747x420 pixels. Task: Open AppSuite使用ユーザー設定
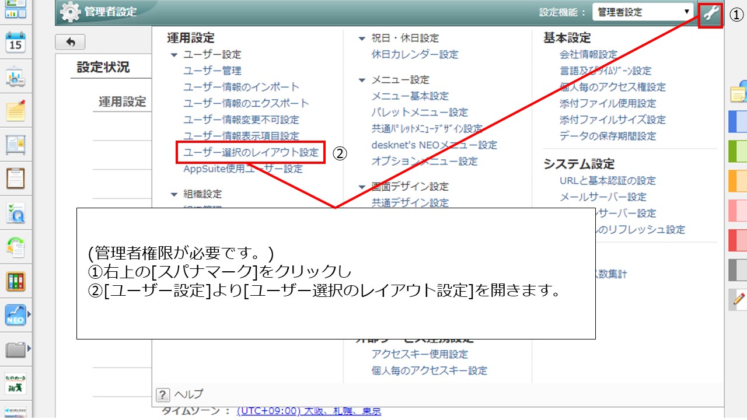click(x=243, y=169)
